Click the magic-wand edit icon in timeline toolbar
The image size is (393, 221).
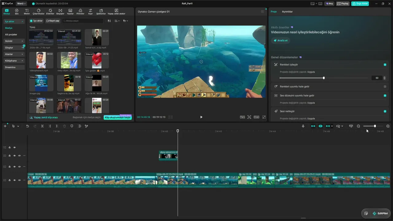pos(87,126)
